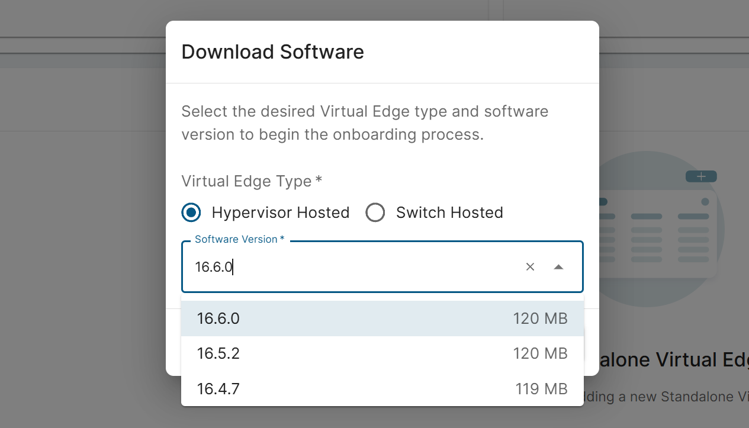This screenshot has width=749, height=428.
Task: Click into the Software Version text input
Action: (x=355, y=267)
